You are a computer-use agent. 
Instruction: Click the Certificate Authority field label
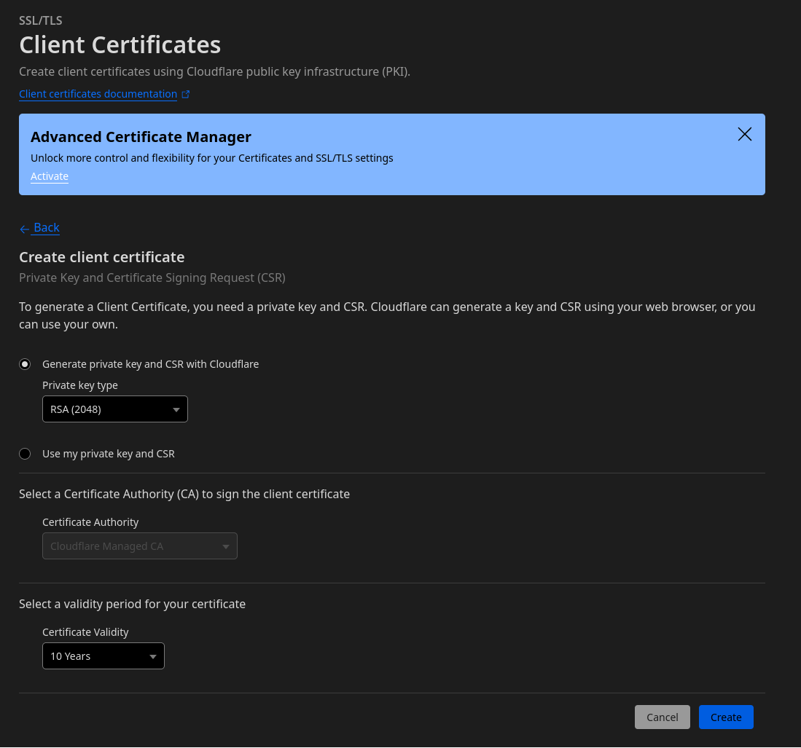coord(90,522)
